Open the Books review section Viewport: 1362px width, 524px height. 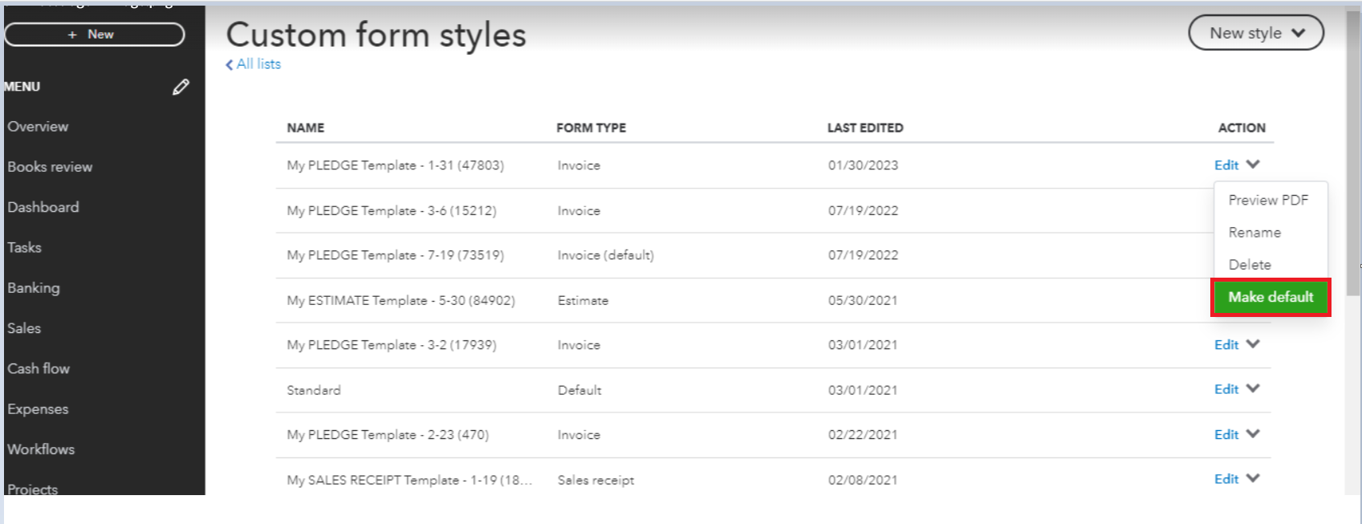pyautogui.click(x=48, y=166)
